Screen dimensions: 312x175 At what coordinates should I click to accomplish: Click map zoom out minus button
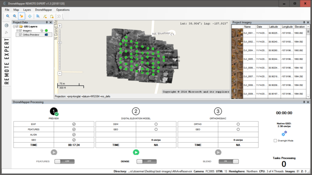pyautogui.click(x=60, y=73)
